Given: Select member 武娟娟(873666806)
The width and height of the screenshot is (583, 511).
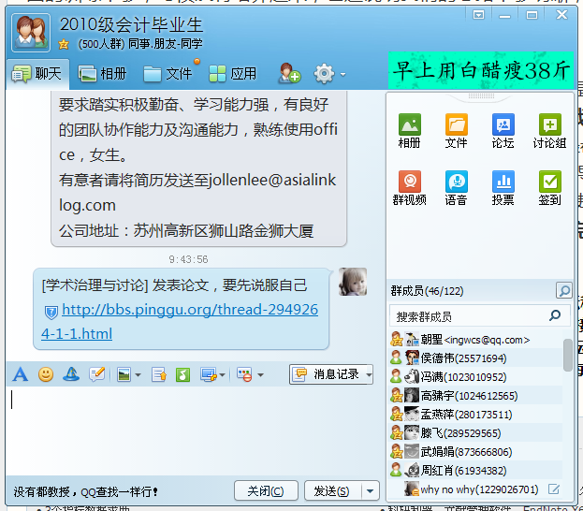Looking at the screenshot, I should (x=475, y=451).
